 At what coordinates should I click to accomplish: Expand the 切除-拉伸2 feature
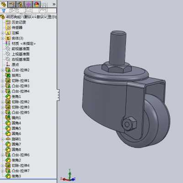point(2,102)
